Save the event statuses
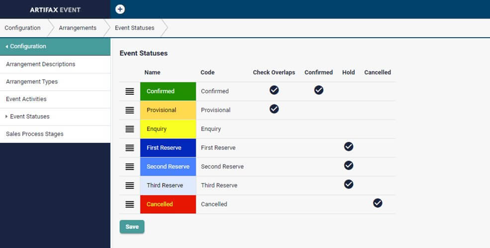Viewport: 490px width, 248px height. click(x=132, y=227)
